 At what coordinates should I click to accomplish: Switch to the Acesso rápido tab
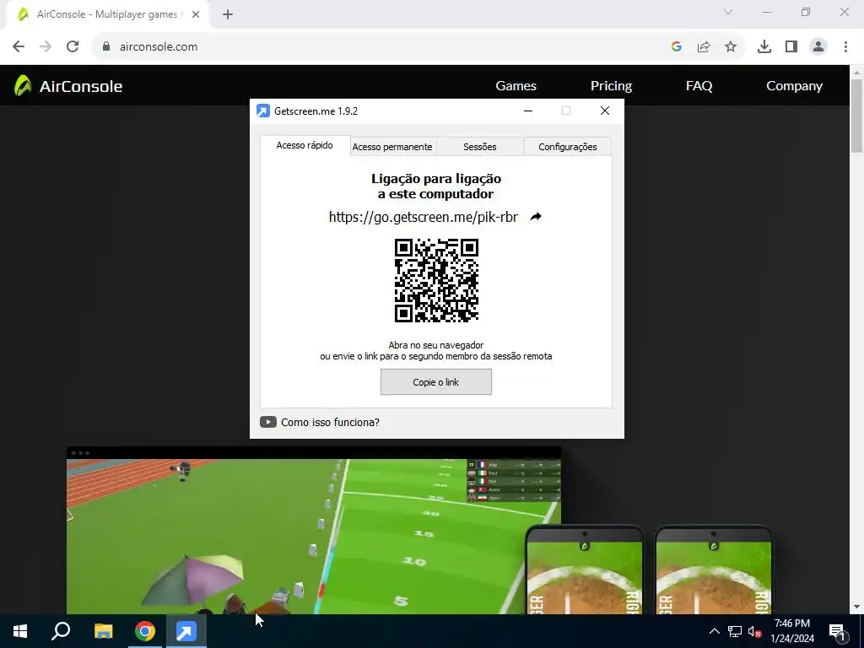tap(305, 145)
